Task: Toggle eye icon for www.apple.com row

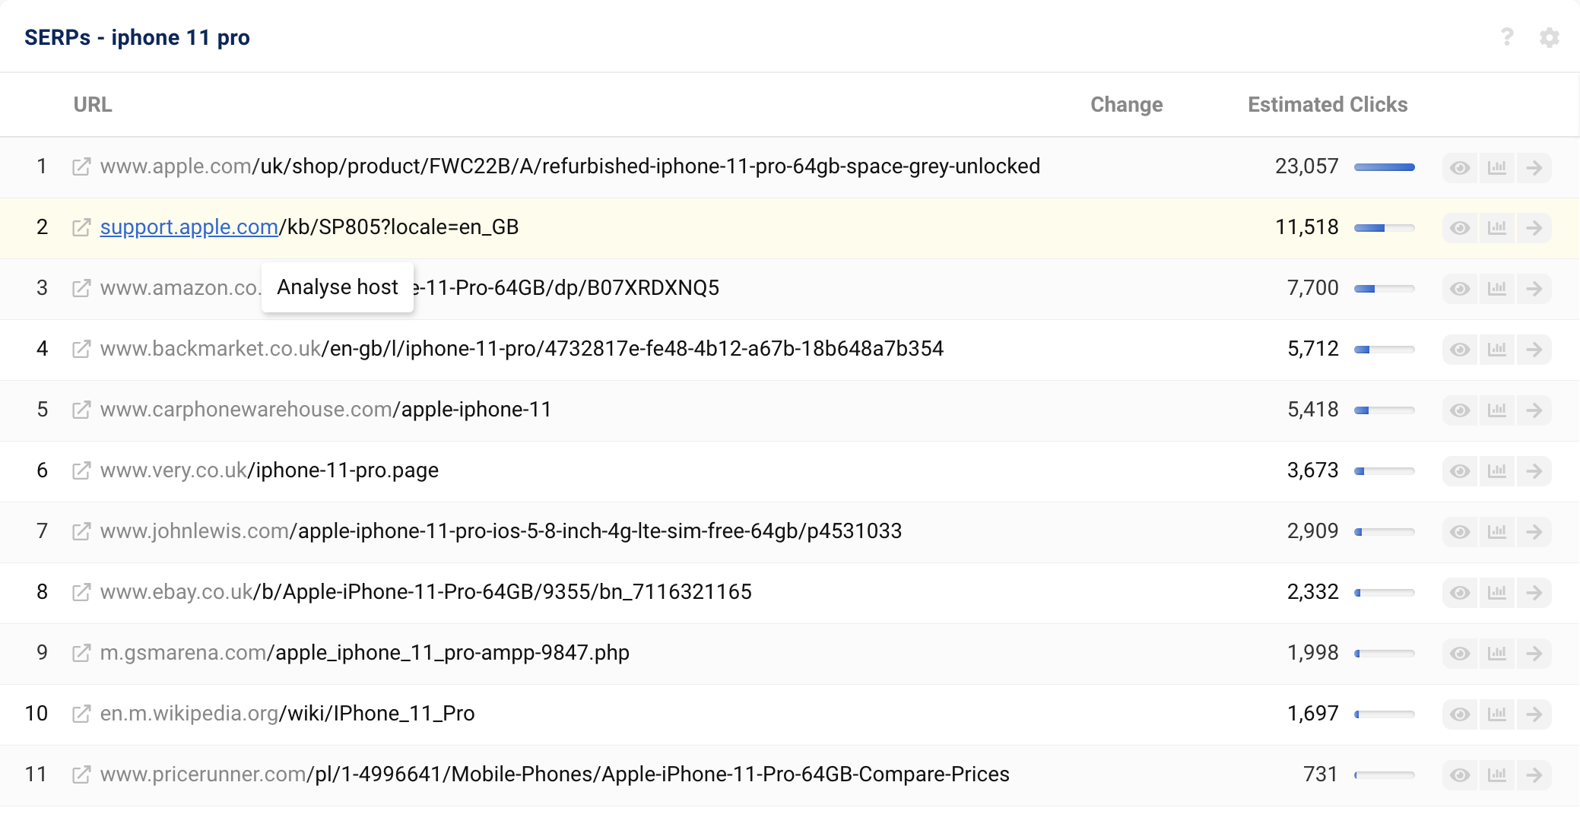Action: (x=1460, y=167)
